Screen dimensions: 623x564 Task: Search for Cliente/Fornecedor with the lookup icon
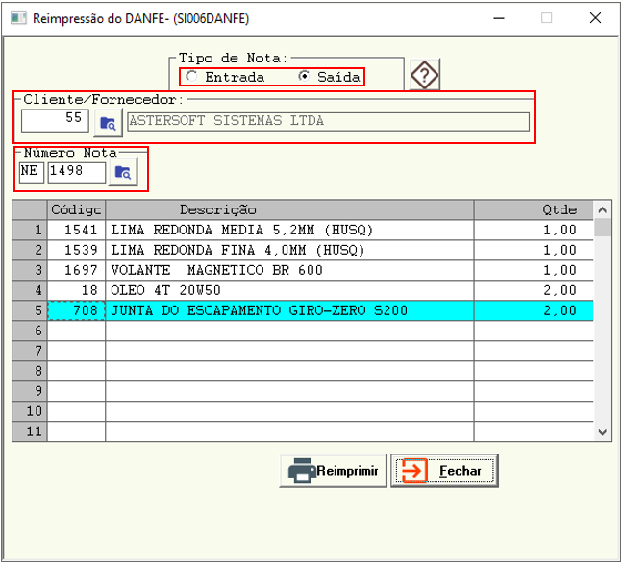click(108, 123)
